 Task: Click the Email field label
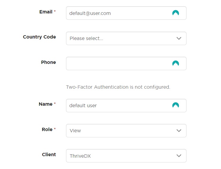[46, 12]
